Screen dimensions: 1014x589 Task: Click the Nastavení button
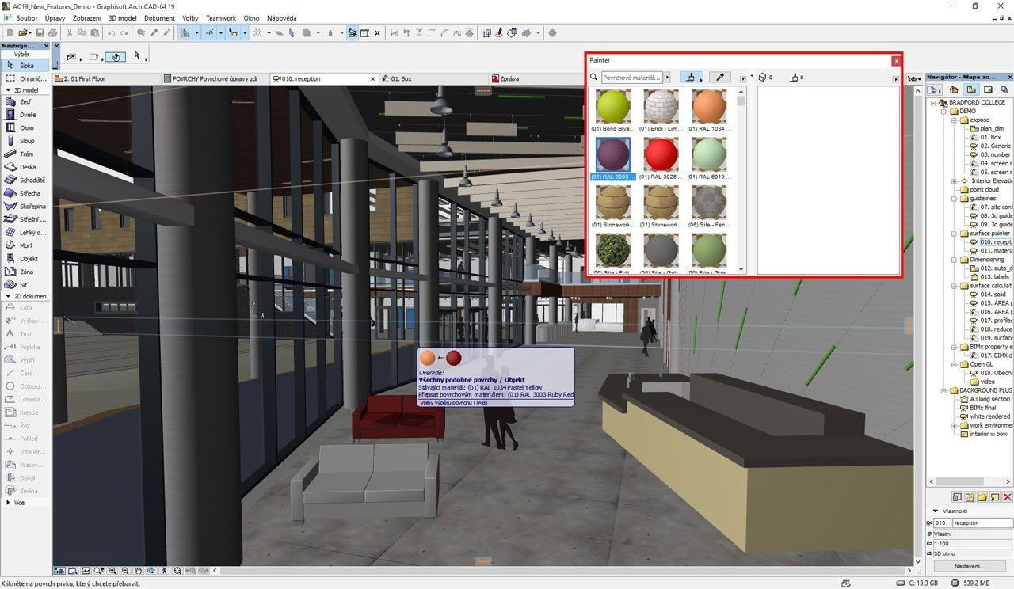pyautogui.click(x=968, y=566)
